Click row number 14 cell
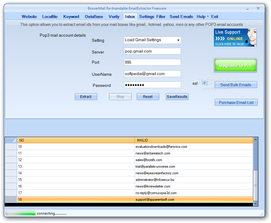The height and width of the screenshot is (223, 271). tap(76, 173)
